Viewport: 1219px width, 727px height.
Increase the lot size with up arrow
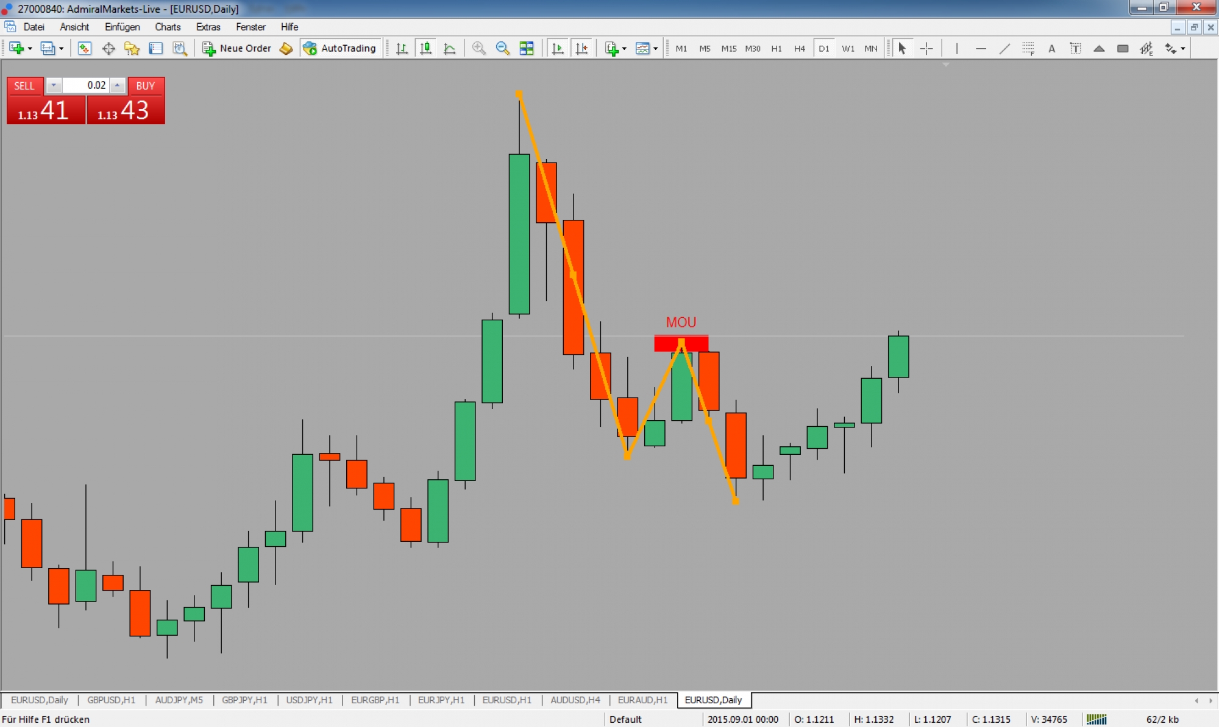coord(117,86)
